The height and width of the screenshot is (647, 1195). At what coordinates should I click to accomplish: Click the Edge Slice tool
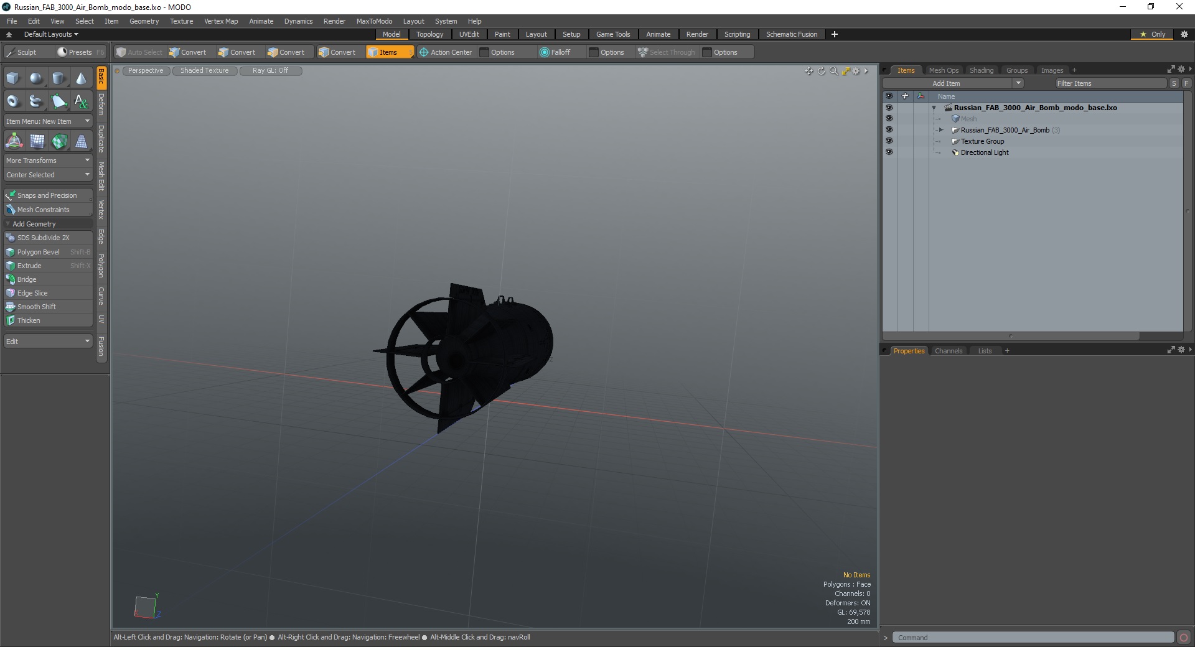(x=48, y=293)
